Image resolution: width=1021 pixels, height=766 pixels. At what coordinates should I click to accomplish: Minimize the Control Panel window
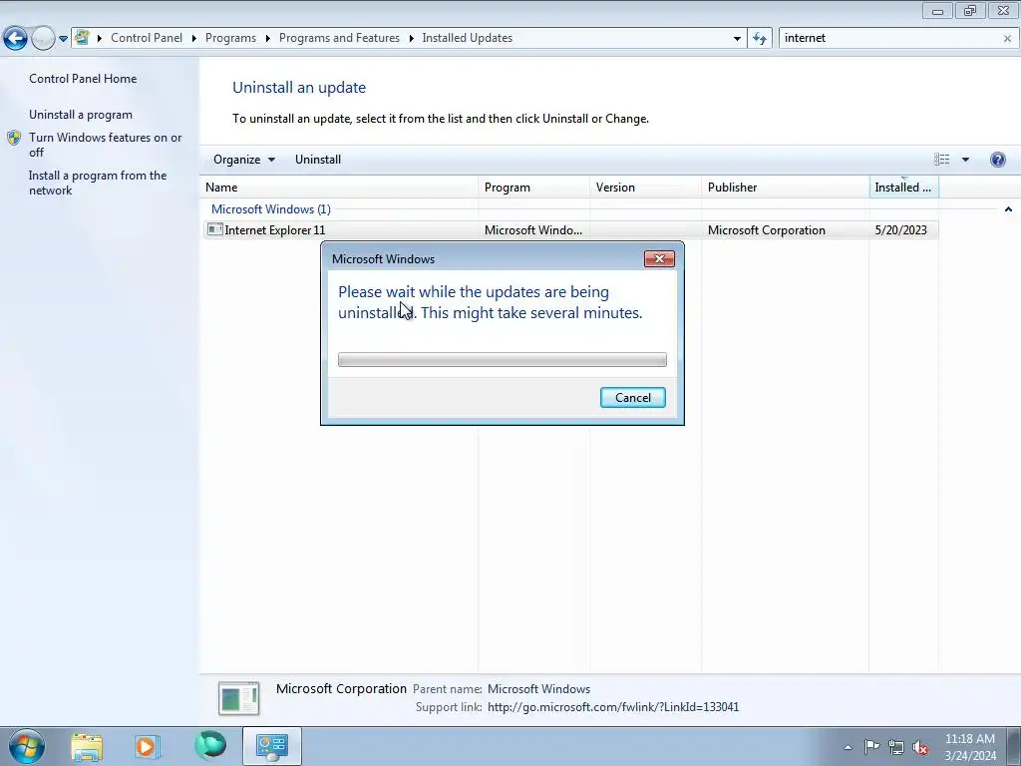click(937, 10)
